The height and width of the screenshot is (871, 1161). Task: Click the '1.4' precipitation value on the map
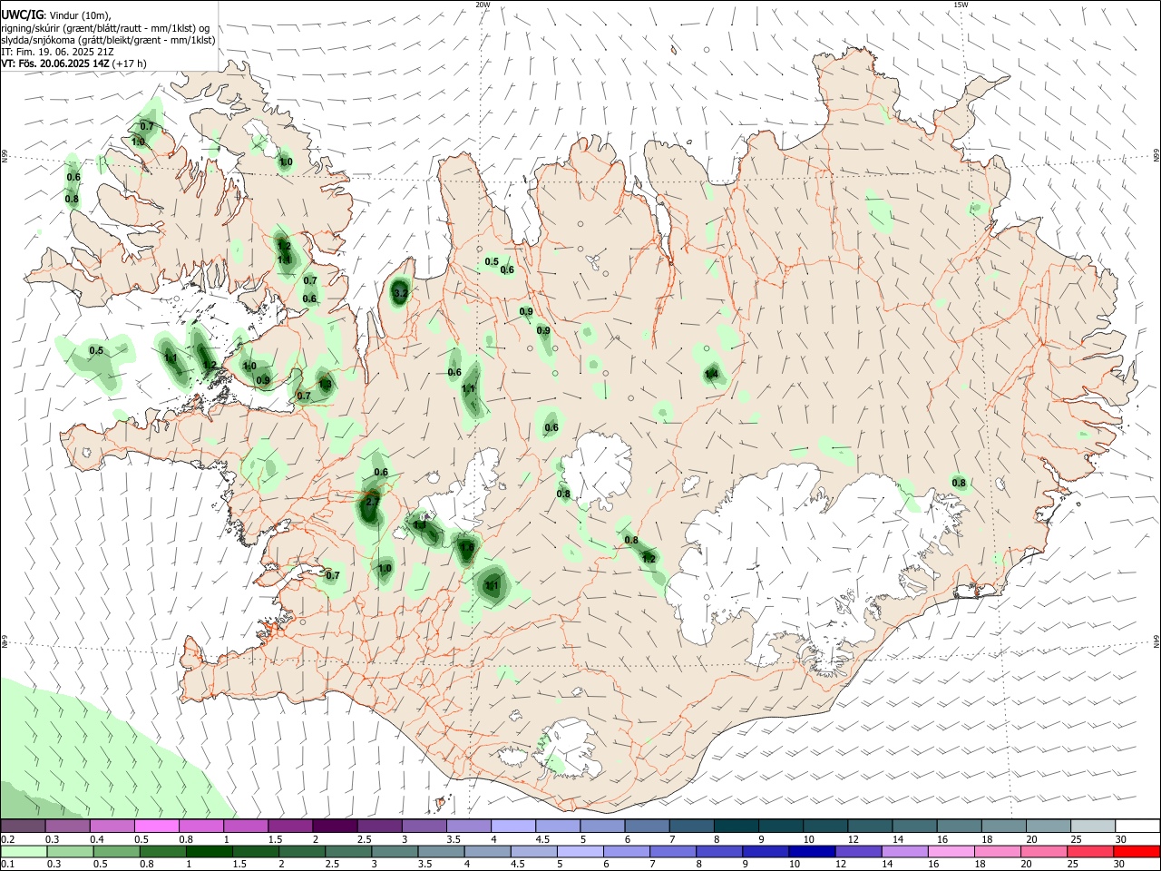point(712,374)
